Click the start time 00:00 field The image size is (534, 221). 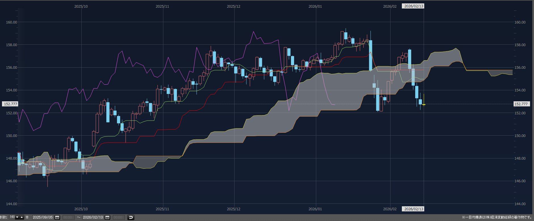pyautogui.click(x=68, y=217)
